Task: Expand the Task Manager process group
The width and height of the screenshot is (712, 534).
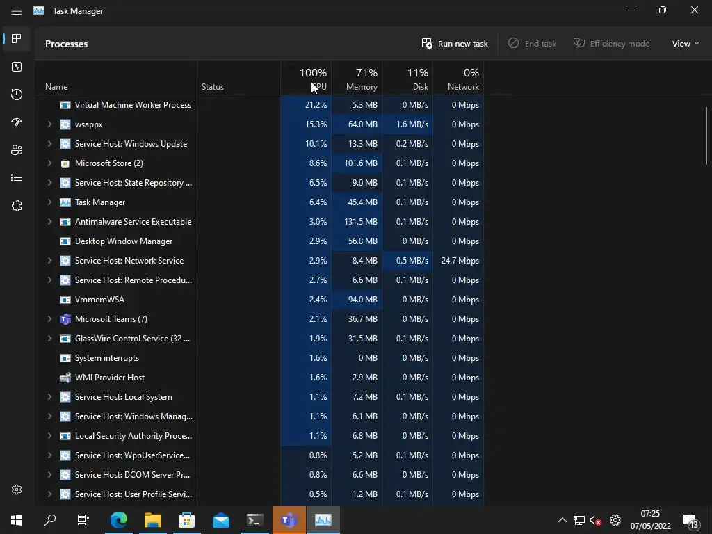Action: click(49, 202)
